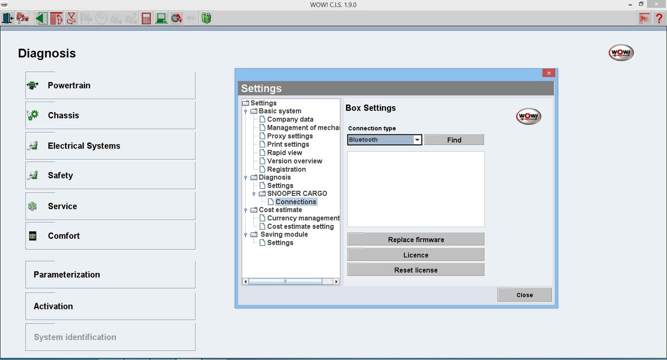
Task: Click tree horizontal scrollbar right arrow
Action: pyautogui.click(x=336, y=281)
